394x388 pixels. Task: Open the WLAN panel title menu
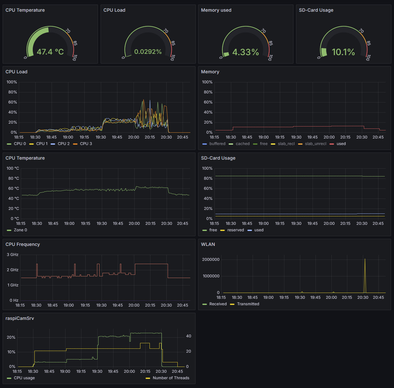click(208, 244)
